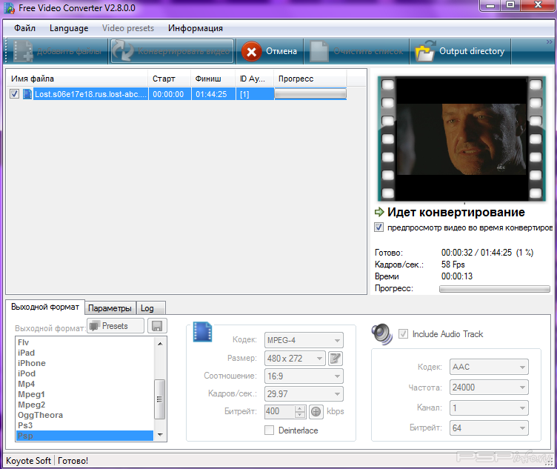Image resolution: width=557 pixels, height=469 pixels.
Task: Open the Кадров/сек 29.97 dropdown
Action: (304, 394)
